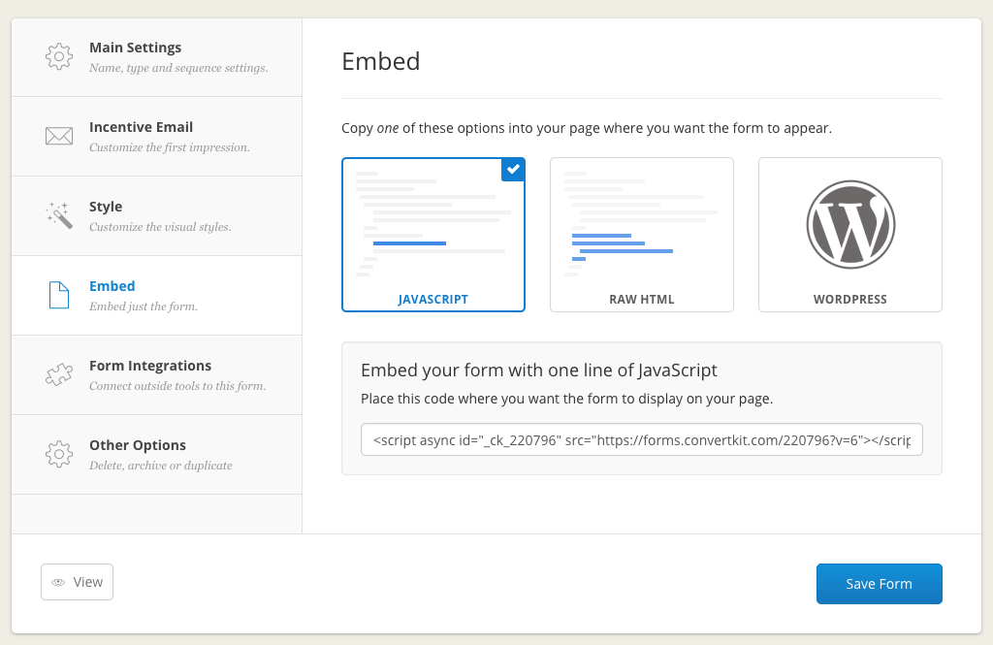Image resolution: width=993 pixels, height=645 pixels.
Task: Click 'Delete, archive or duplicate' text
Action: pyautogui.click(x=161, y=465)
